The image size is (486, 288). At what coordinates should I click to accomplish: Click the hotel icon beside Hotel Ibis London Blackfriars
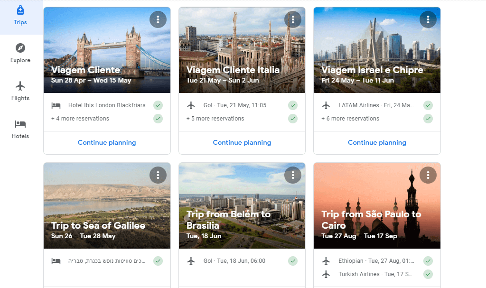[x=57, y=105]
